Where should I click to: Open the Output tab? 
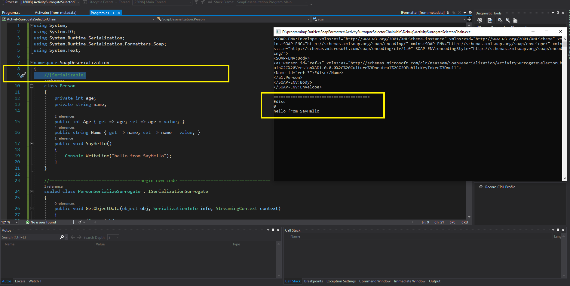(435, 281)
